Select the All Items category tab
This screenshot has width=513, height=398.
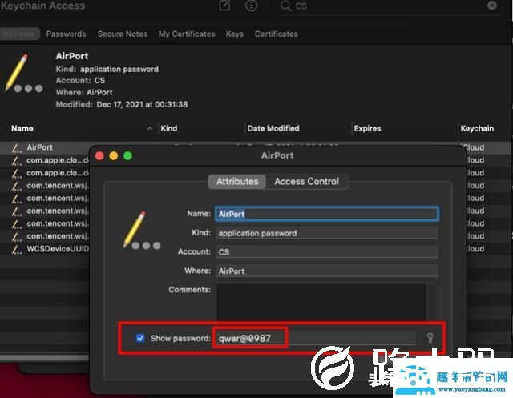[19, 34]
